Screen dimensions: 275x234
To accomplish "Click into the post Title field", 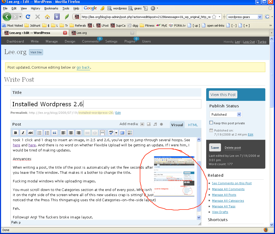I will [106, 104].
